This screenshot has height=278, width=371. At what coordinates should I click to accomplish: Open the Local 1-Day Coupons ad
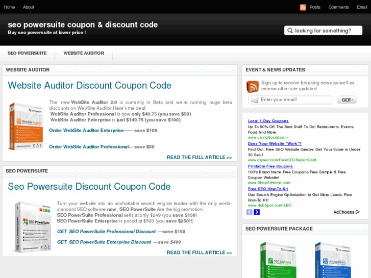tap(268, 121)
